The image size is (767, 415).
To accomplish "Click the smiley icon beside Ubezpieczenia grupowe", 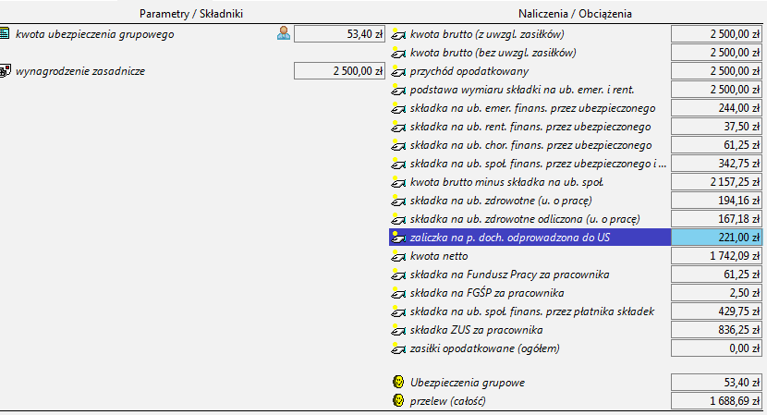I will click(x=398, y=383).
